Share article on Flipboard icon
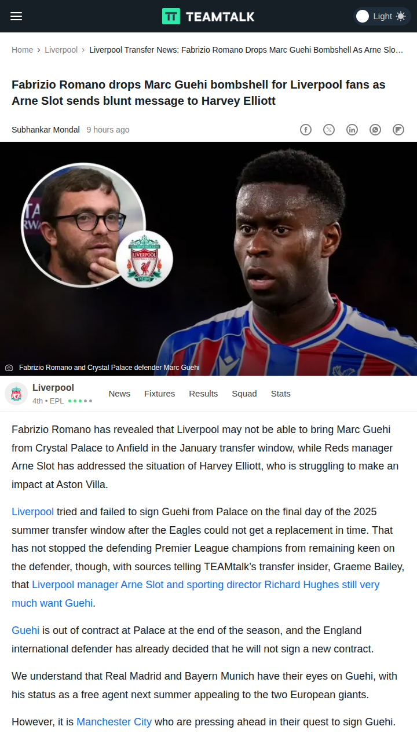The image size is (417, 741). [398, 130]
